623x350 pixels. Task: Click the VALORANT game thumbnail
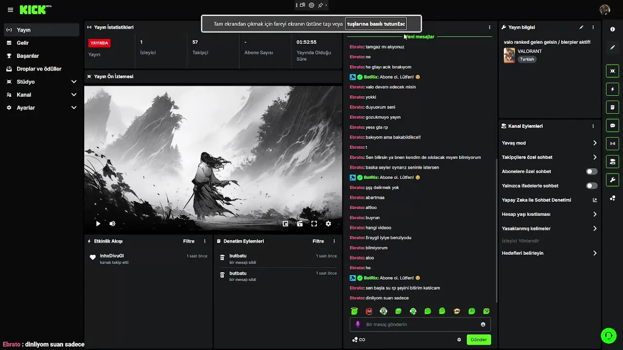[509, 55]
